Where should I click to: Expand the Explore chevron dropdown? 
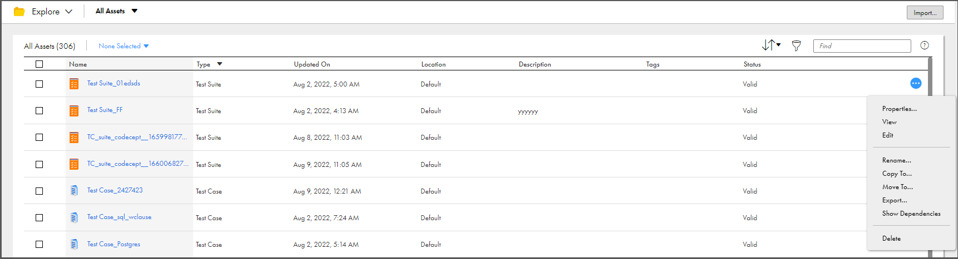point(68,12)
